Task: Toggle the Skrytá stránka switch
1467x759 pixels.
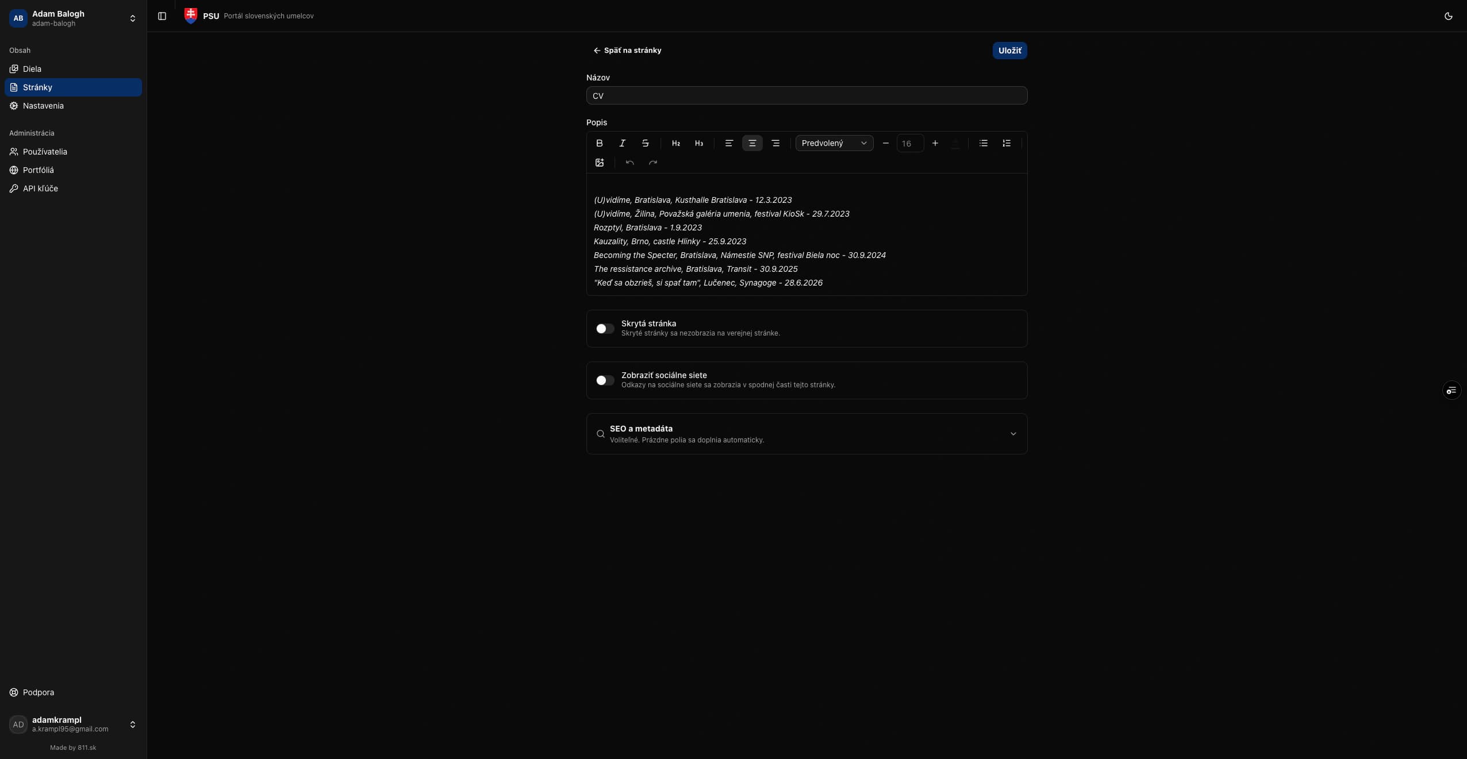Action: pyautogui.click(x=605, y=329)
